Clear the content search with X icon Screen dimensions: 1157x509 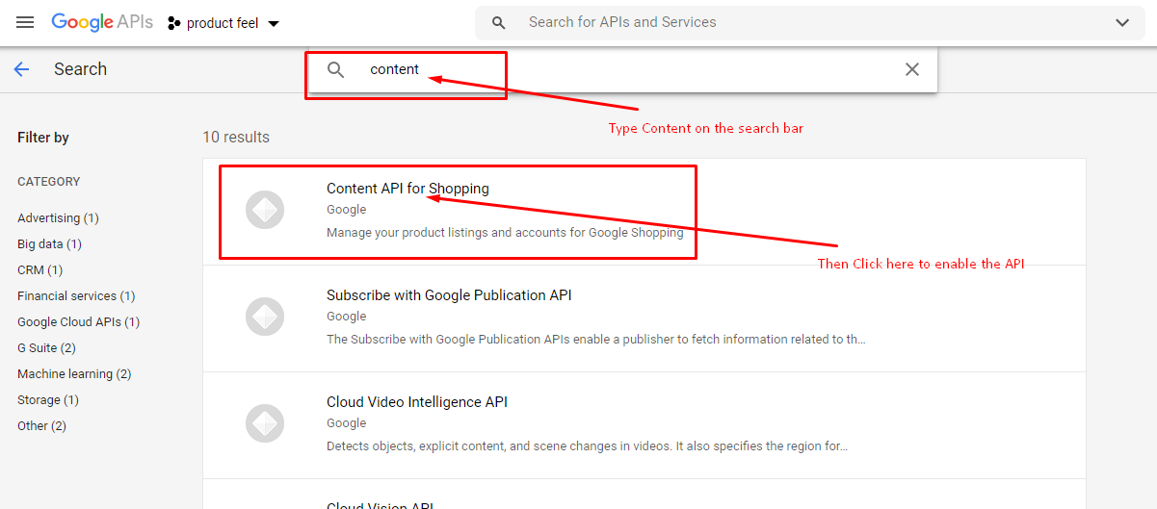[x=912, y=69]
